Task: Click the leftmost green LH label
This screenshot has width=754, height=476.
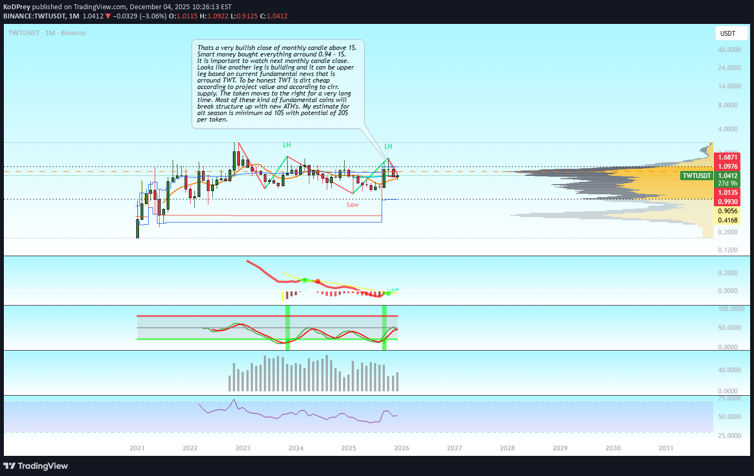Action: [x=287, y=145]
